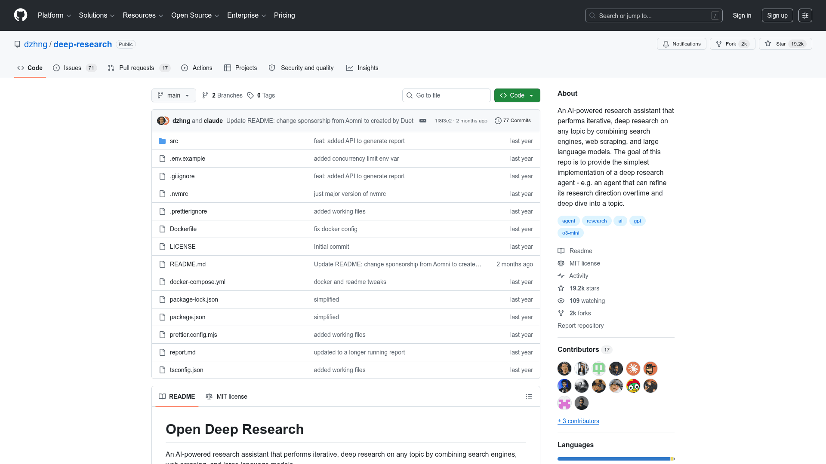The image size is (826, 464).
Task: Click Sign in
Action: (x=742, y=15)
